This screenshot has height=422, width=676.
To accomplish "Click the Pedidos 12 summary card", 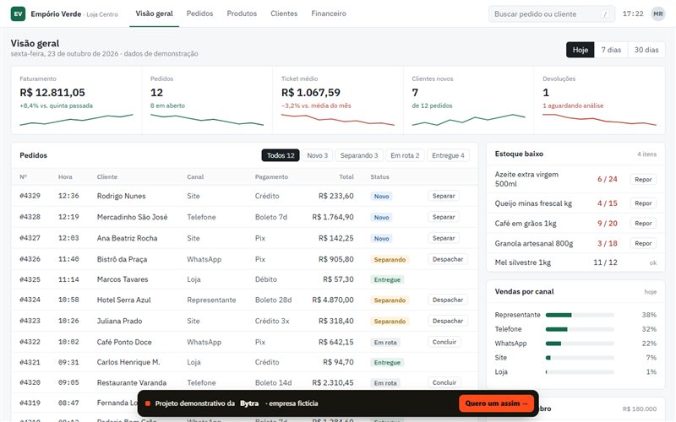I will (x=207, y=100).
